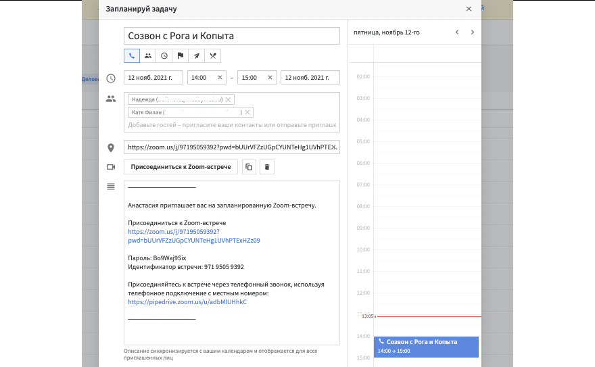
Task: Edit the activity title field
Action: [231, 36]
